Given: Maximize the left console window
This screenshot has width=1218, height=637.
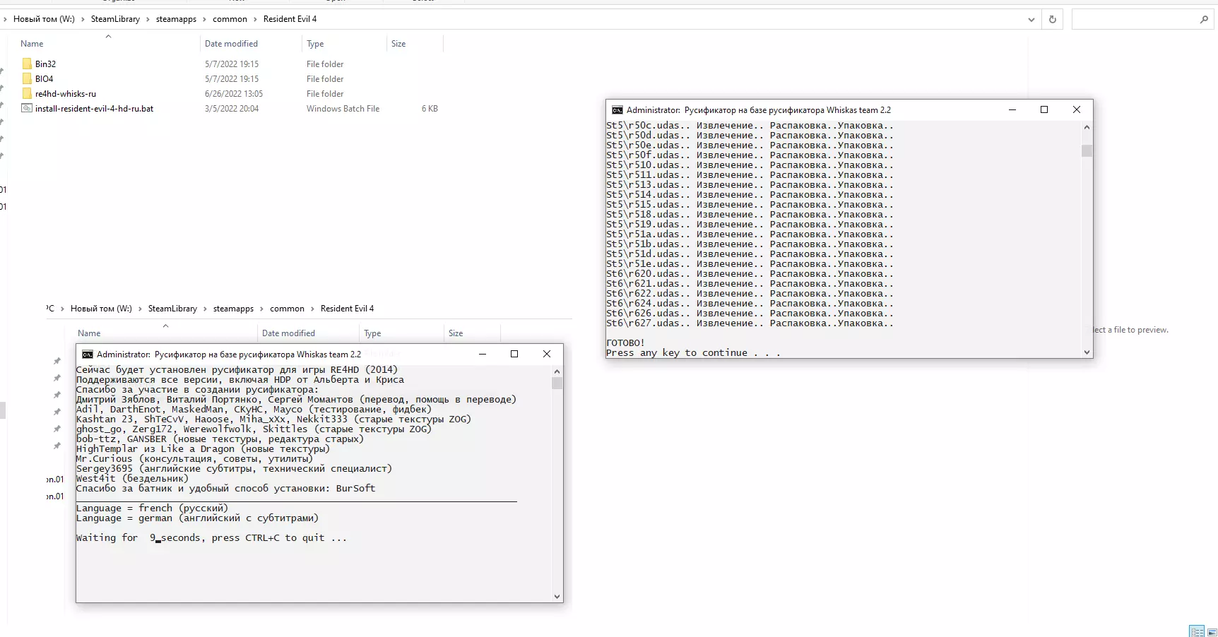Looking at the screenshot, I should (x=514, y=354).
